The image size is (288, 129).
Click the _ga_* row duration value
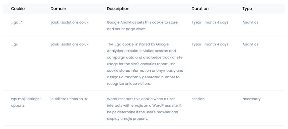click(210, 22)
